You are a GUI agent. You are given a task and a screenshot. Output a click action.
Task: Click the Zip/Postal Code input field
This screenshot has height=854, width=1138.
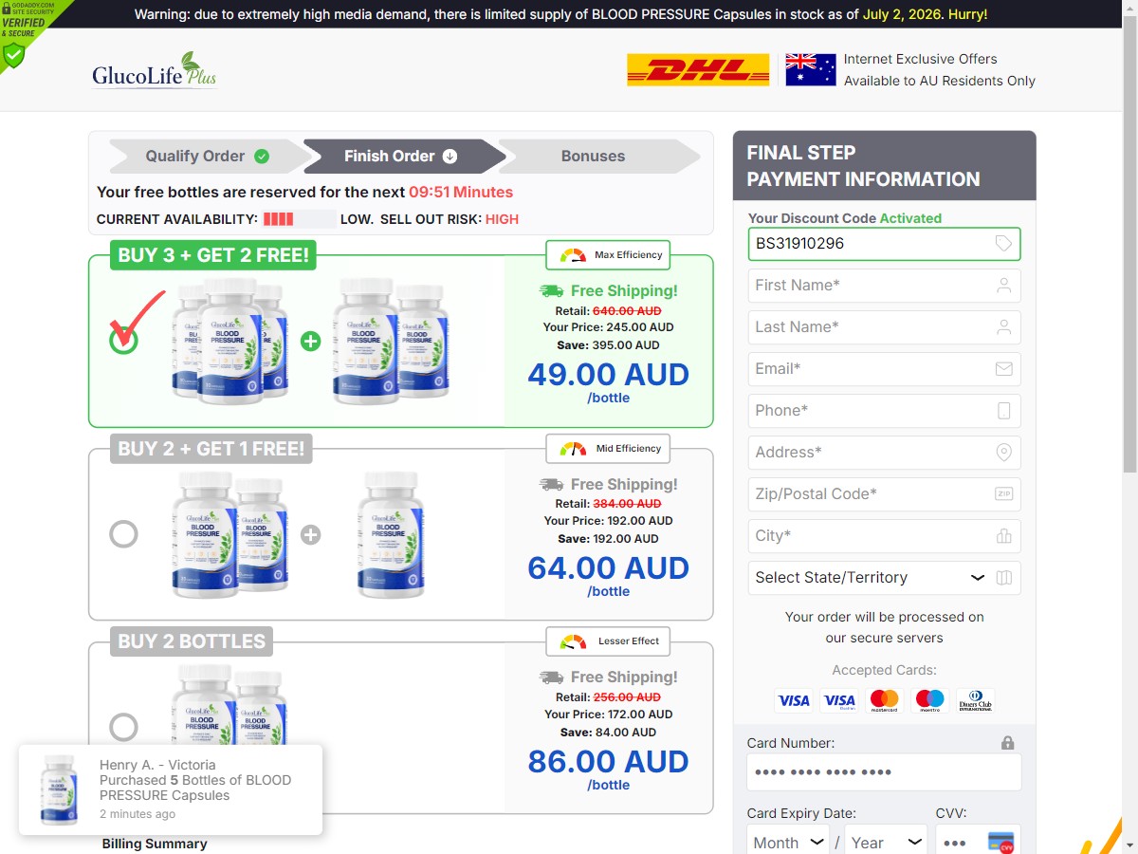pyautogui.click(x=885, y=494)
